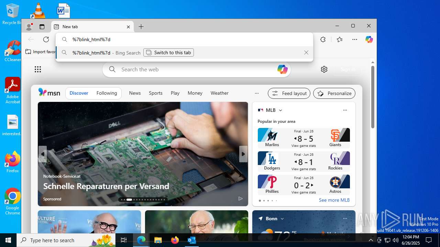Open weather card more options
The width and height of the screenshot is (440, 247).
pyautogui.click(x=345, y=219)
